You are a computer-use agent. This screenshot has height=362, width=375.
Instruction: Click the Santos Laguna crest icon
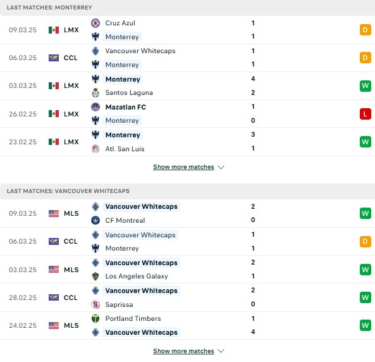(x=95, y=92)
